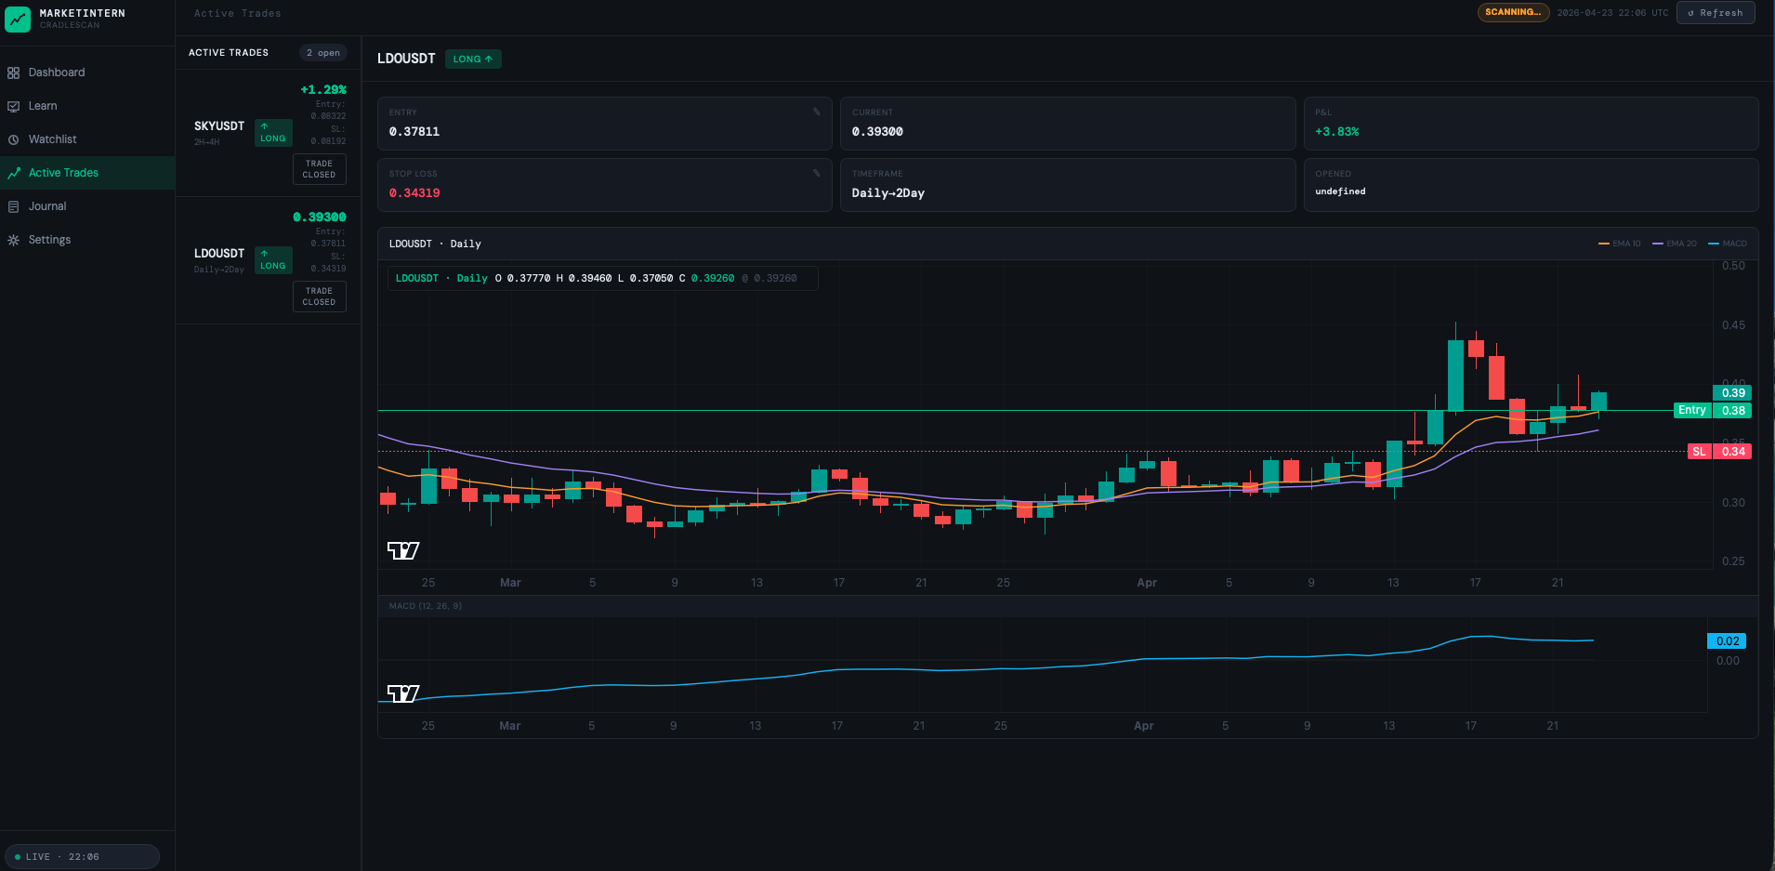The width and height of the screenshot is (1775, 871).
Task: Click the Settings gear icon
Action: (13, 240)
